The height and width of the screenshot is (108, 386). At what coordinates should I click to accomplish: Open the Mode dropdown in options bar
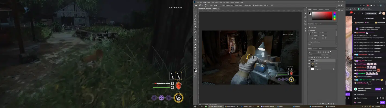(216, 5)
